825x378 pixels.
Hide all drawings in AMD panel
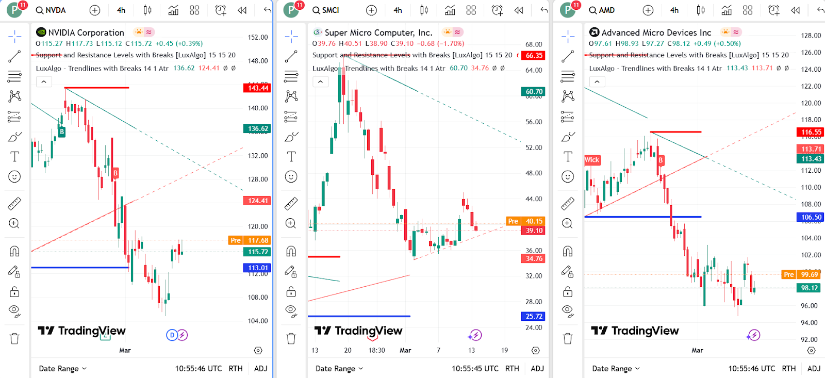[x=568, y=311]
